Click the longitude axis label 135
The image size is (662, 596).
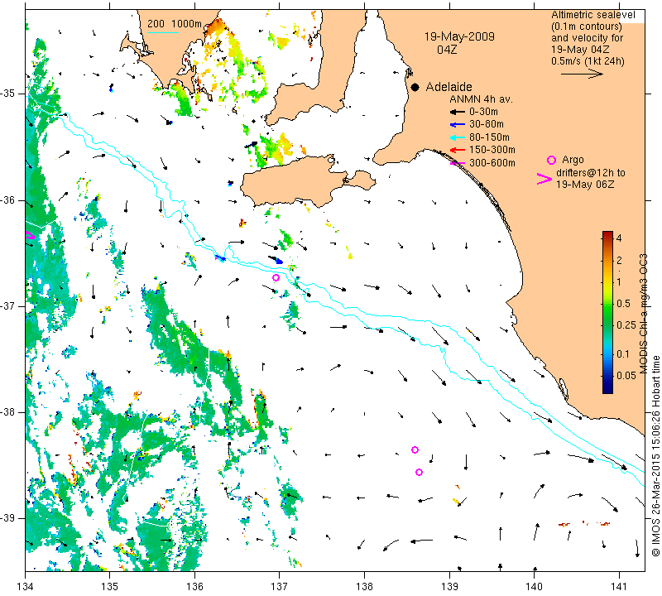[110, 587]
